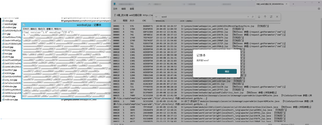Open the 编辑 menu in new Notepad
The height and width of the screenshot is (125, 322).
pos(123,9)
